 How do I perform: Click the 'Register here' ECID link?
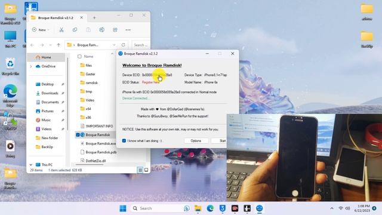[x=151, y=82]
